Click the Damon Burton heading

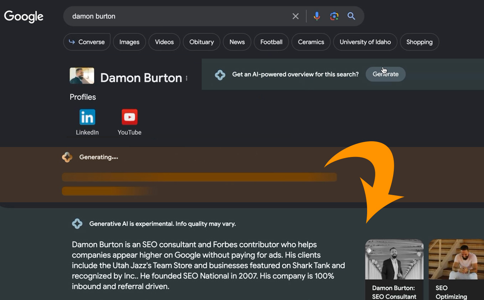click(x=141, y=78)
